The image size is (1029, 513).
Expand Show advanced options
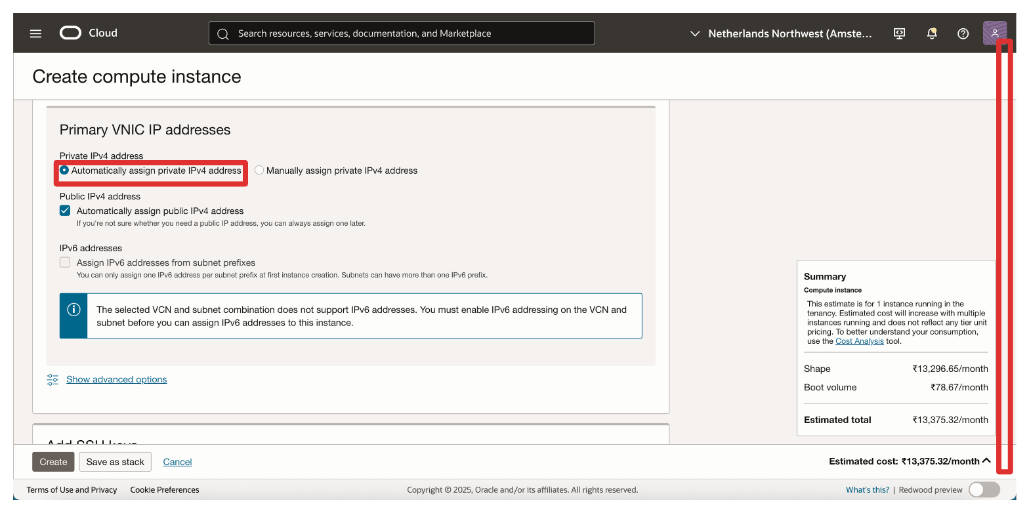pyautogui.click(x=116, y=379)
